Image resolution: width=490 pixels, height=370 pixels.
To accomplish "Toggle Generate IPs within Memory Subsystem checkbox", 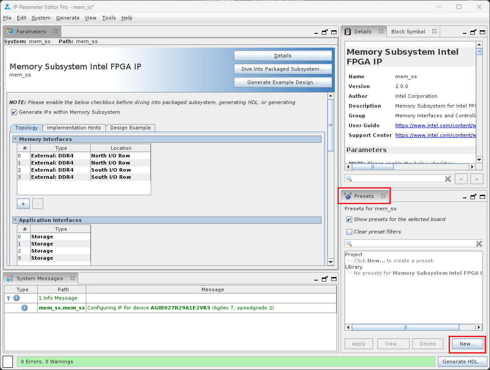I will 14,112.
